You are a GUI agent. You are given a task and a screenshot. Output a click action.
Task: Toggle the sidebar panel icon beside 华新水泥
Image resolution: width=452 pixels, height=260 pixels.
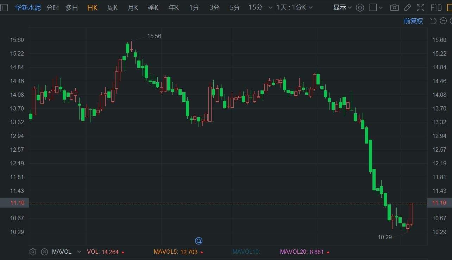4,7
